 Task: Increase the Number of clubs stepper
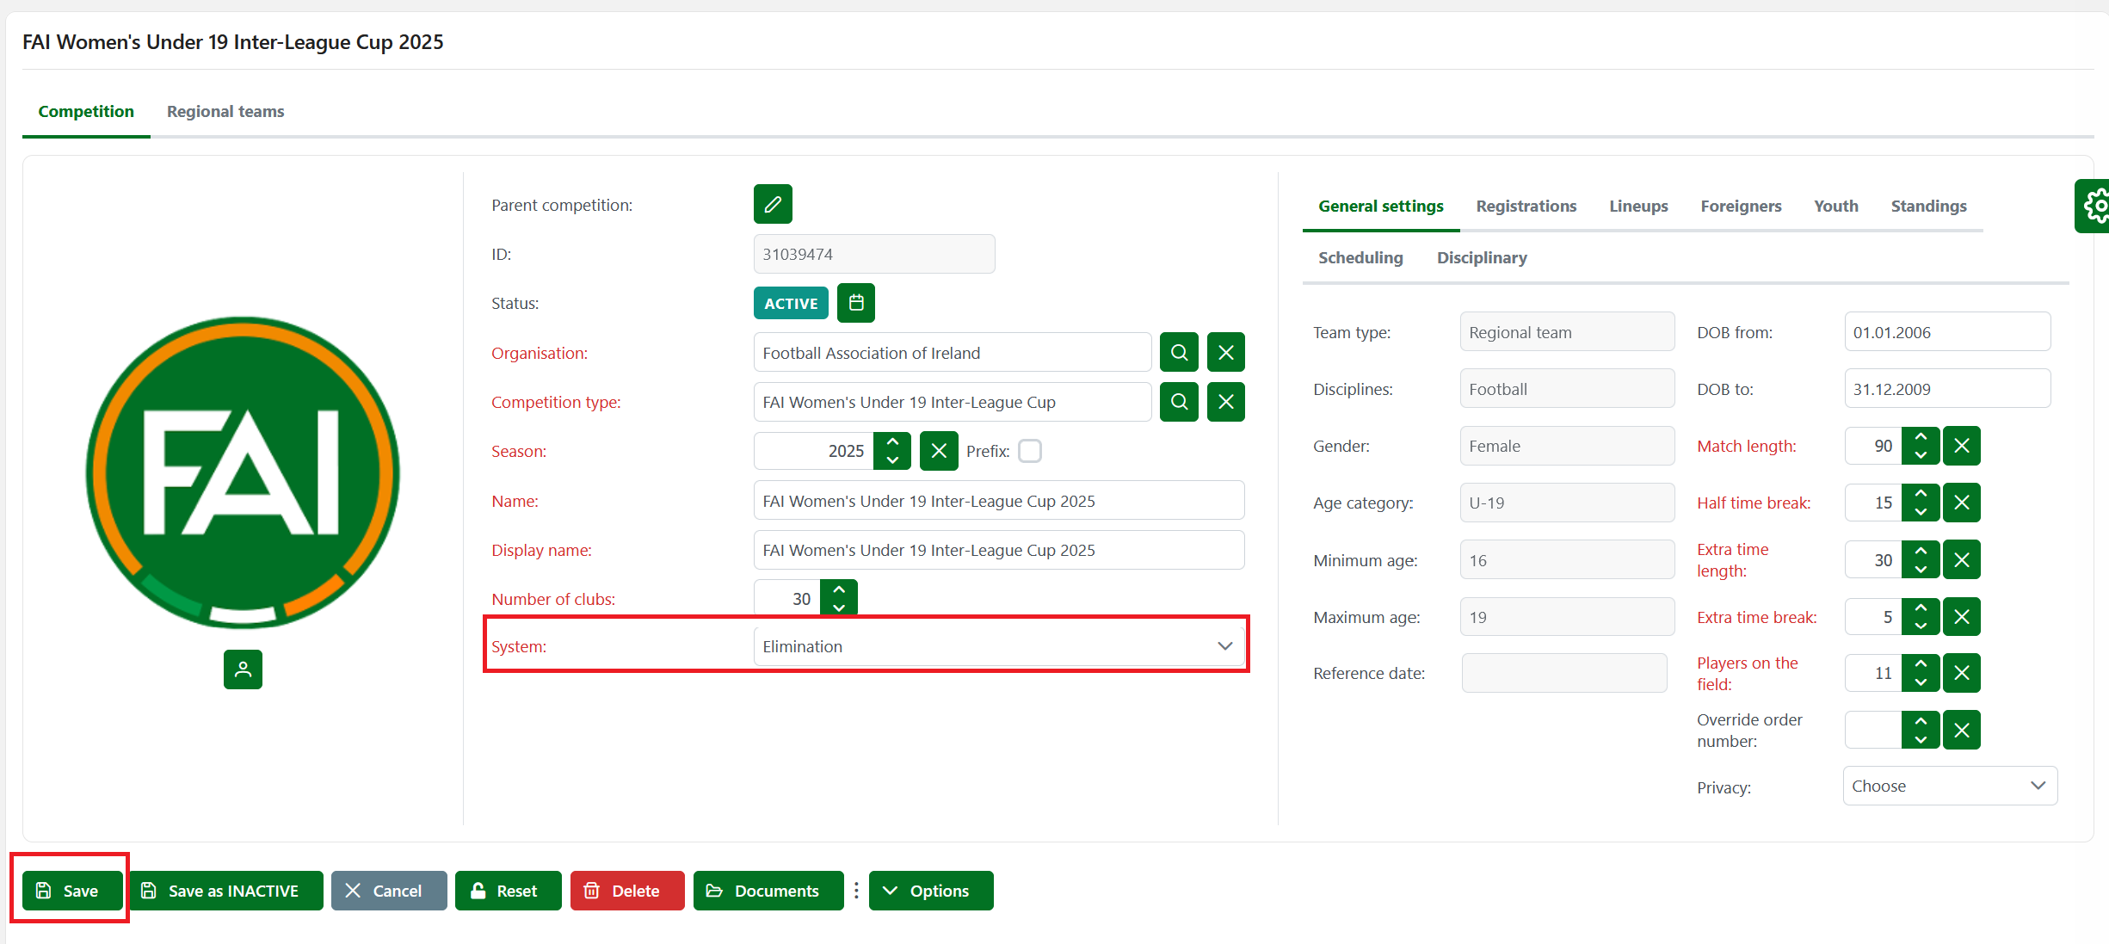[839, 590]
